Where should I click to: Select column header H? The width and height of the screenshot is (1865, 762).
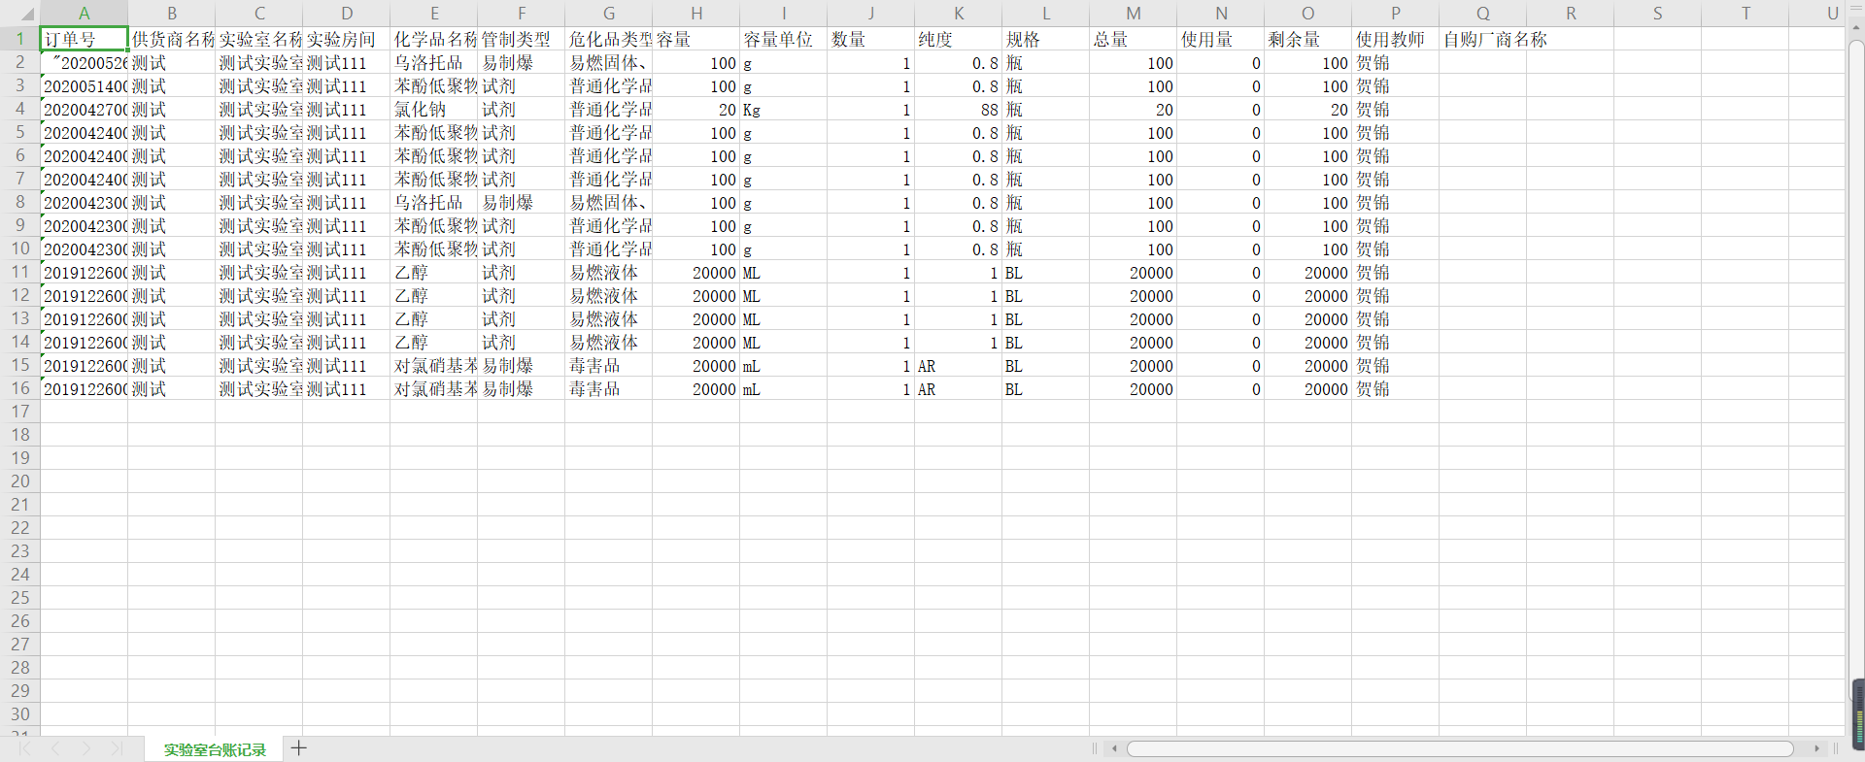click(x=696, y=14)
